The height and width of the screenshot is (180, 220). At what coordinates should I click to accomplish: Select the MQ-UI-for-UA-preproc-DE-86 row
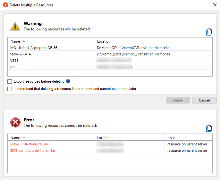(34, 48)
